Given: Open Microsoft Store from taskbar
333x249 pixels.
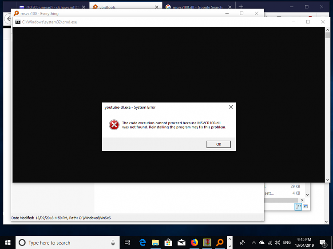Looking at the screenshot, I should (168, 242).
